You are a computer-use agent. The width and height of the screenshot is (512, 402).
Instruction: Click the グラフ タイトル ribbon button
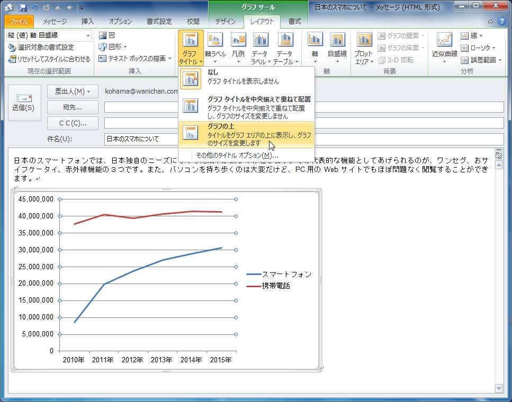point(191,48)
